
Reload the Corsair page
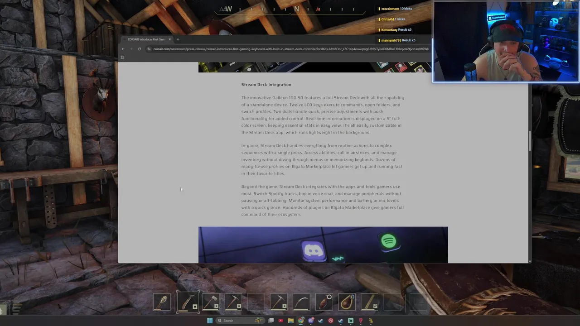click(x=139, y=49)
